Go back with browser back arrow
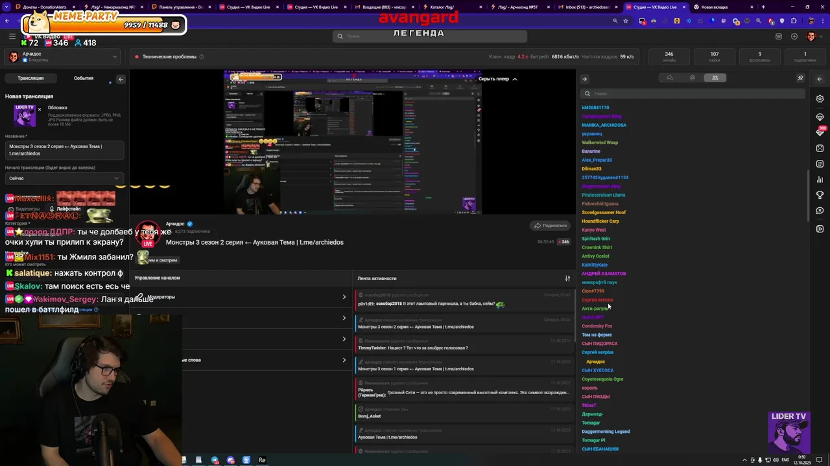The image size is (830, 466). click(7, 21)
